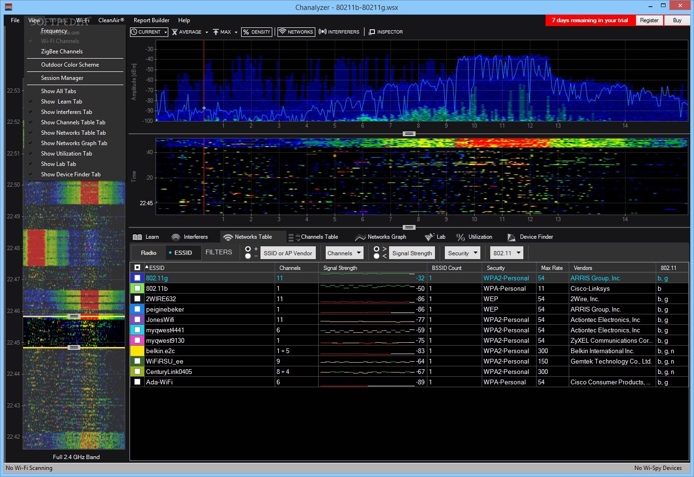
Task: Click the Device Finder antenna icon
Action: click(511, 237)
